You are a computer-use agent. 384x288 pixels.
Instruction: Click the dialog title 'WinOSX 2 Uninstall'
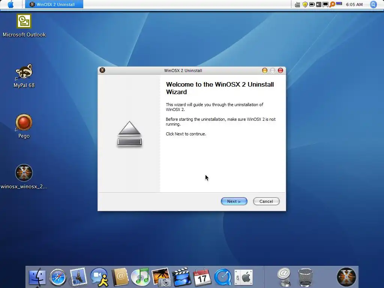pos(183,70)
